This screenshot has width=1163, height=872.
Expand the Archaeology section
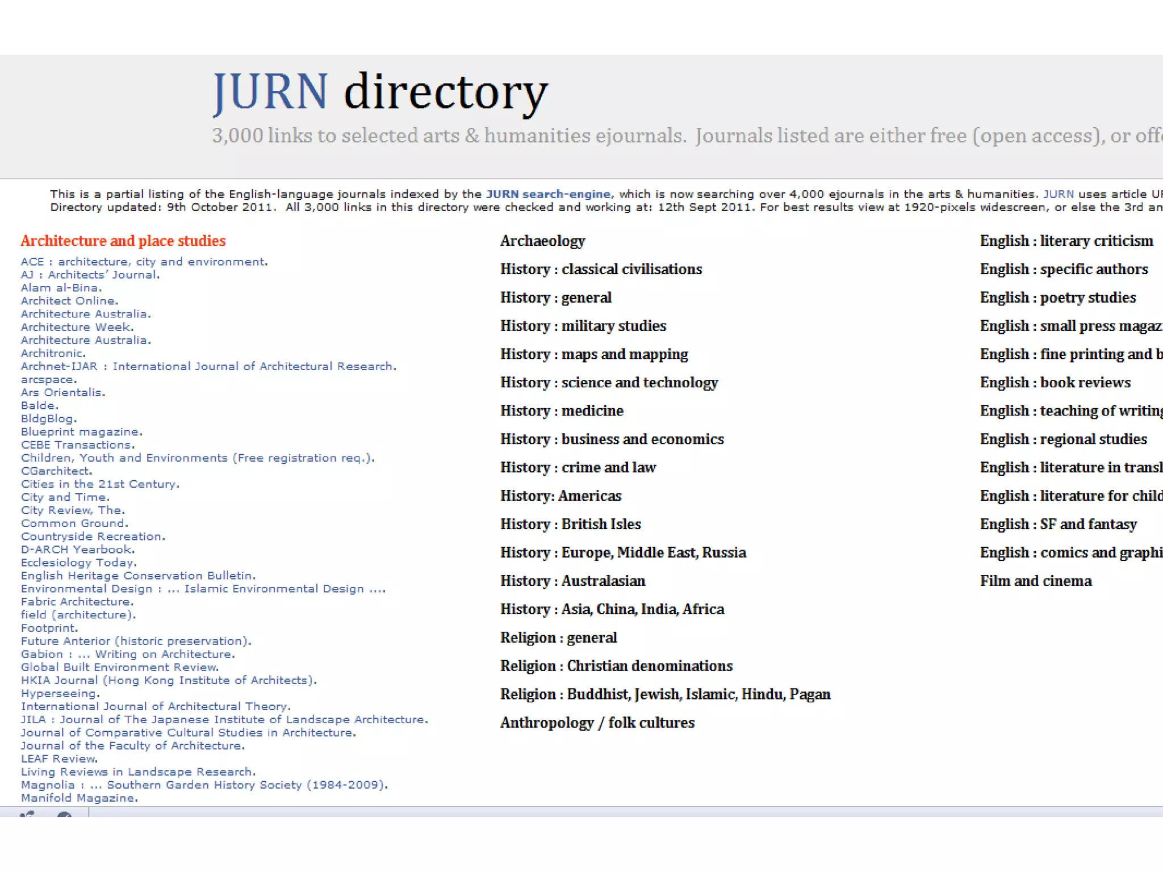click(x=542, y=241)
